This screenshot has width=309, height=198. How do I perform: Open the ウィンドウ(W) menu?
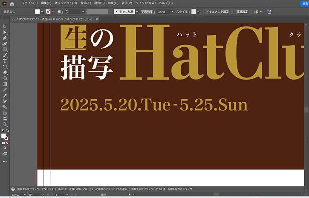click(145, 3)
